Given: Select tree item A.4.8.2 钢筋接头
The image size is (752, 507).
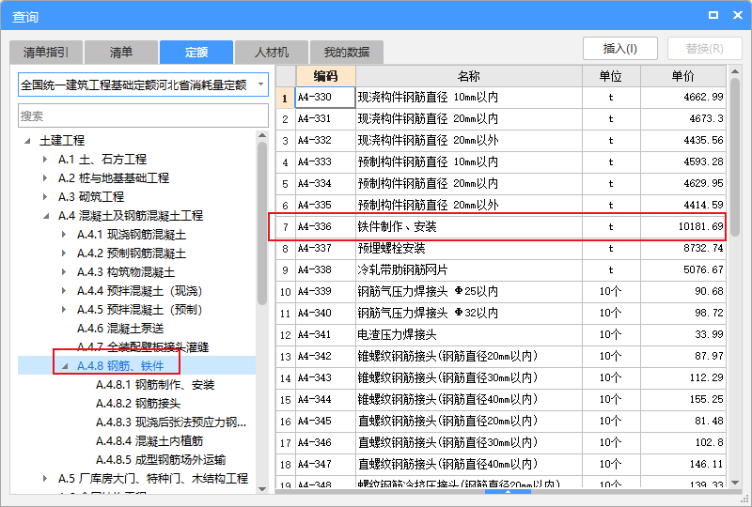Looking at the screenshot, I should 138,404.
